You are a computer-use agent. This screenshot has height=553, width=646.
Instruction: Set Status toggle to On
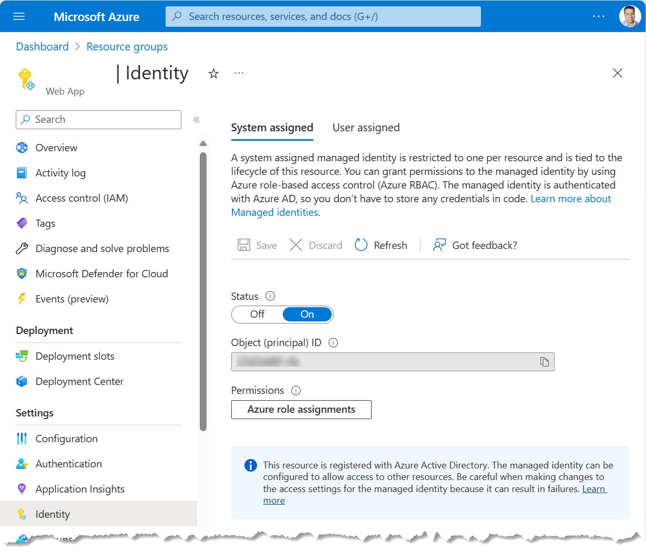tap(307, 315)
